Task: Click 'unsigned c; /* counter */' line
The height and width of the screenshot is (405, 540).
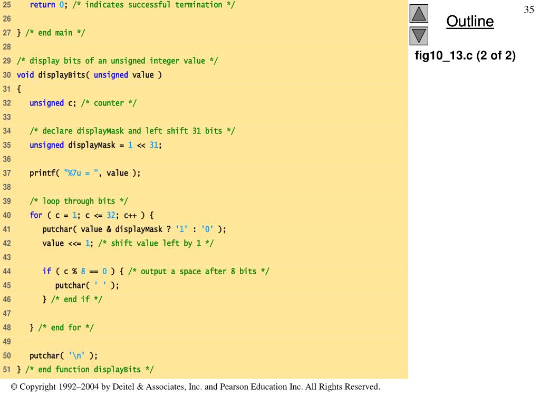Action: click(x=83, y=103)
